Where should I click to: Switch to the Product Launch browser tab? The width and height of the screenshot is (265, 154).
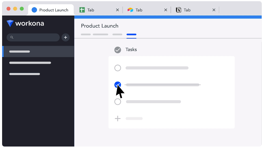[51, 10]
